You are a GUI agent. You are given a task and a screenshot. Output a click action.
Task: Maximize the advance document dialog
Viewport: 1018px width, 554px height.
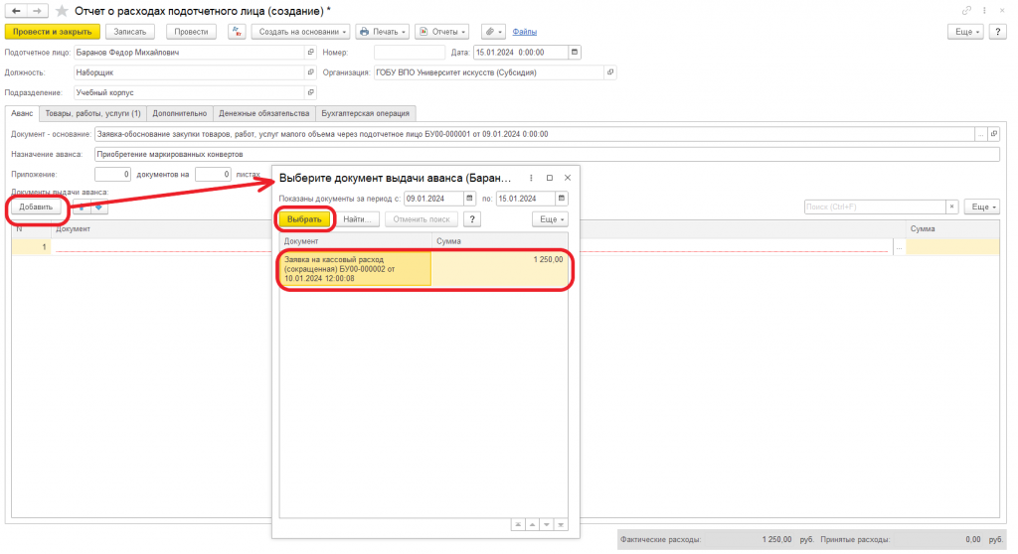[549, 178]
